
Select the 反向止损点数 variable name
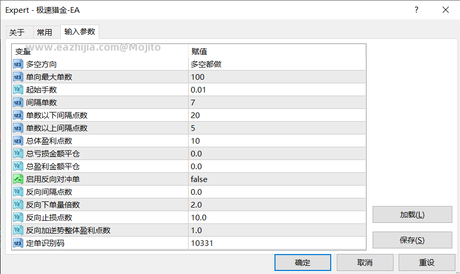[49, 217]
